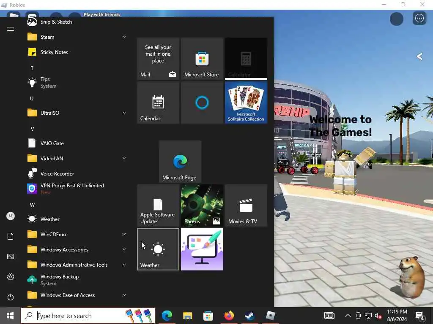This screenshot has width=433, height=324.
Task: Expand the Start menu hamburger
Action: click(11, 29)
